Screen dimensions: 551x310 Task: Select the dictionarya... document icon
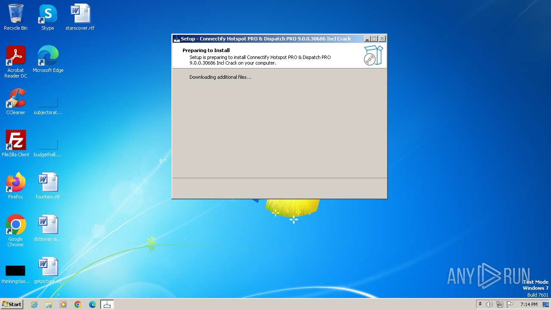[48, 228]
